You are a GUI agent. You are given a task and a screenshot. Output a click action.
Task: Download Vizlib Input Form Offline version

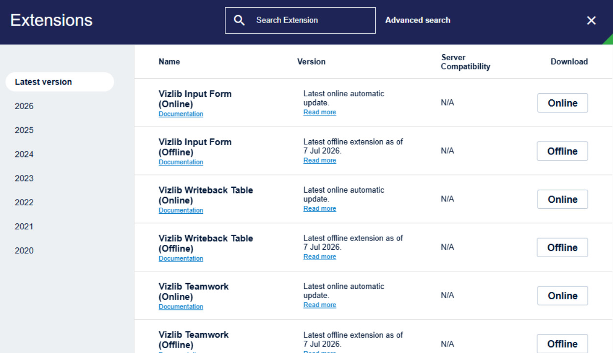[x=563, y=151]
